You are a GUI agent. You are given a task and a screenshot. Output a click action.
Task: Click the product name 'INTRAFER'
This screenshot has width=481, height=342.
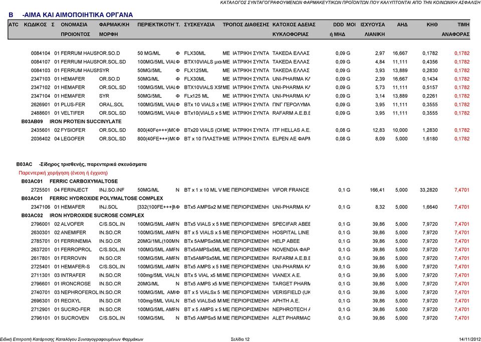(73, 275)
